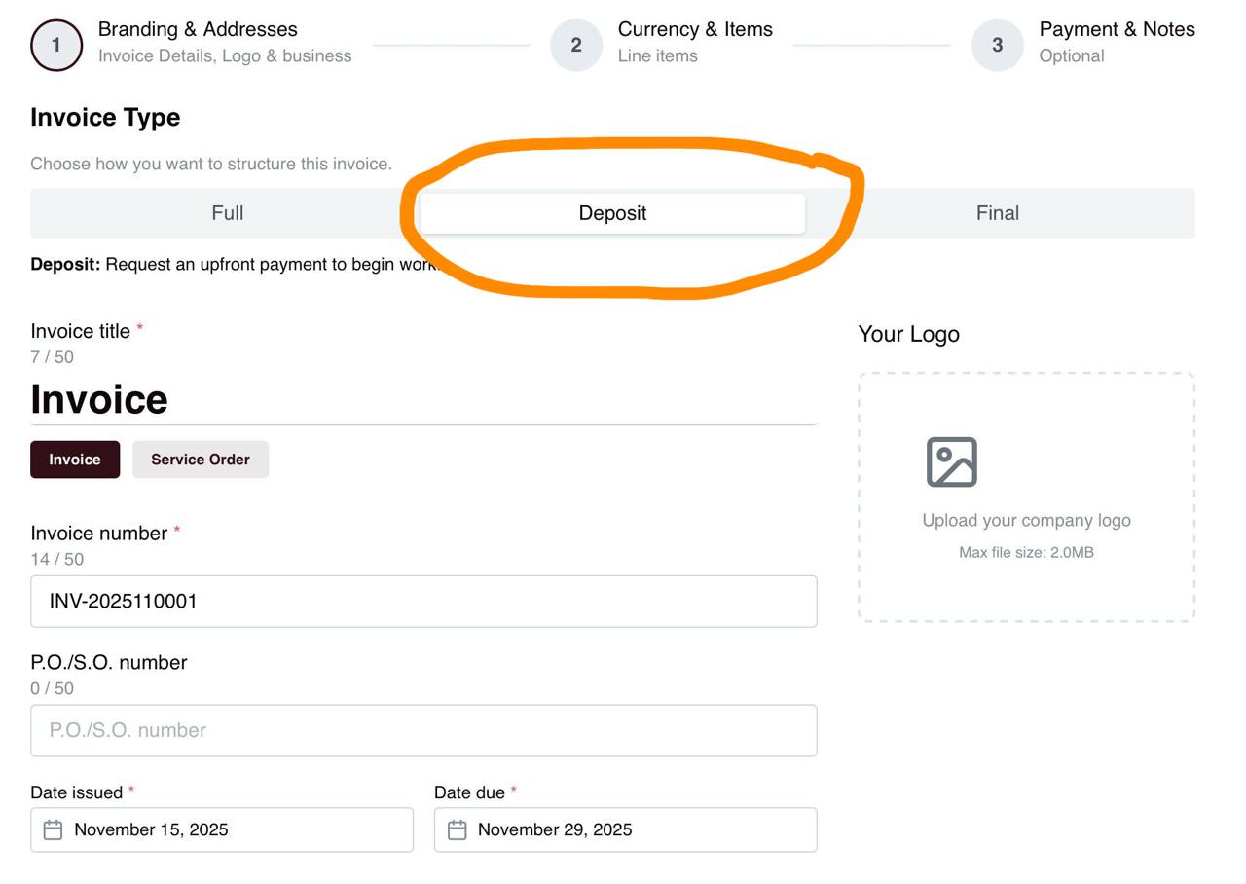Image resolution: width=1246 pixels, height=884 pixels.
Task: Click the image upload icon
Action: tap(951, 462)
